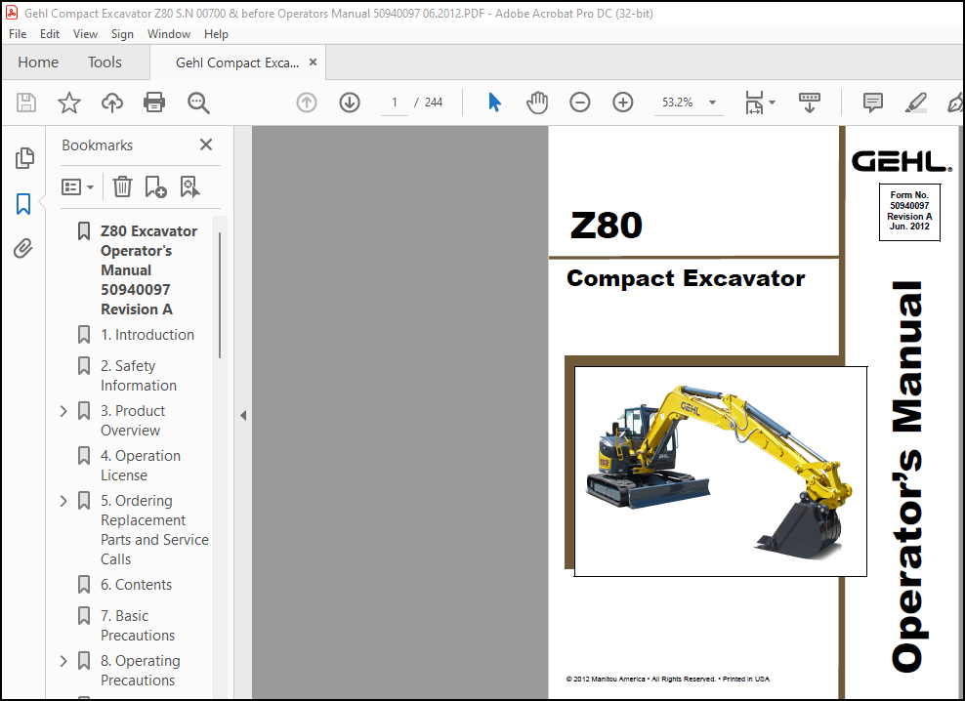Viewport: 965px width, 701px height.
Task: Go to the previous page
Action: [307, 103]
